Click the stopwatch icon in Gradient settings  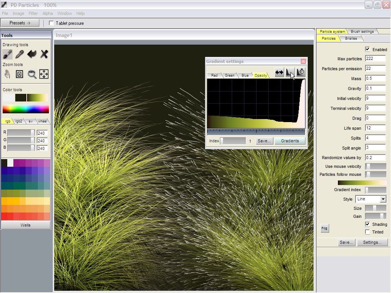click(x=301, y=72)
